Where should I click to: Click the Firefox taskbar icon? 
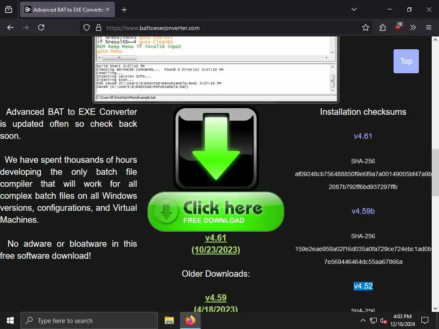(x=190, y=320)
